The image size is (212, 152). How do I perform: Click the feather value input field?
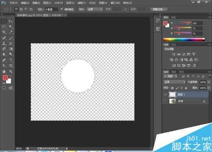point(51,9)
